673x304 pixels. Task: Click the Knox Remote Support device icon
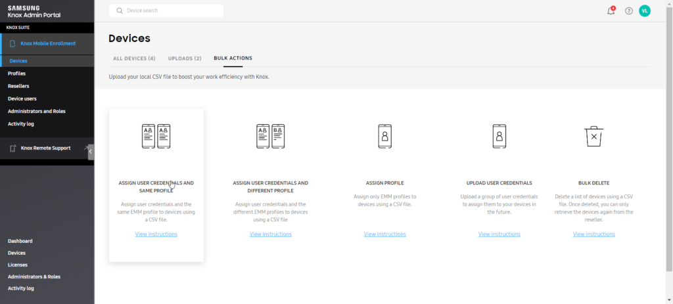tap(13, 148)
